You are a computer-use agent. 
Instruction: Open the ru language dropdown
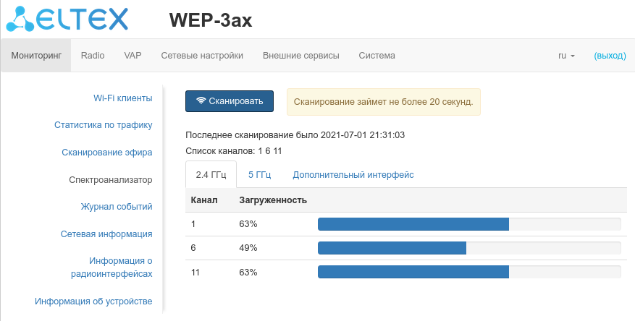point(566,56)
